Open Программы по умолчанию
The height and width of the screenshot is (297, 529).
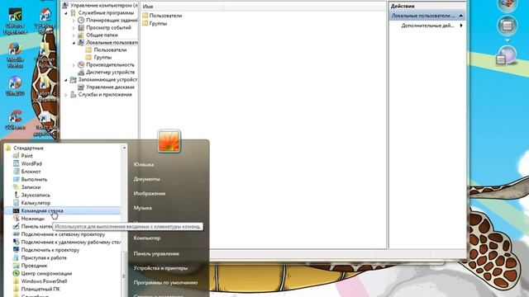165,282
